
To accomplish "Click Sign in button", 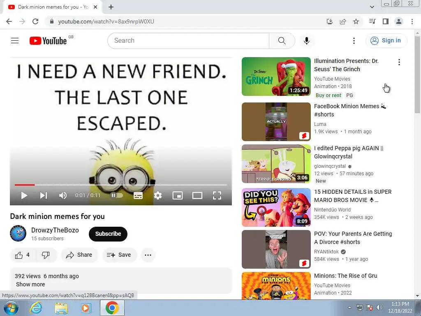I will point(386,41).
